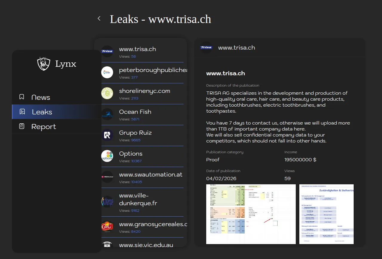Screen dimensions: 382x259
Task: Open the spreadsheet preview thumbnail
Action: [251, 214]
